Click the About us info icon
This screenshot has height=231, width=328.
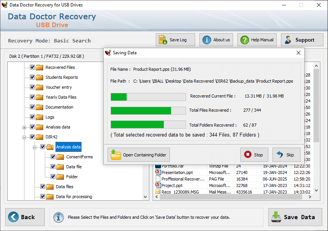(207, 40)
